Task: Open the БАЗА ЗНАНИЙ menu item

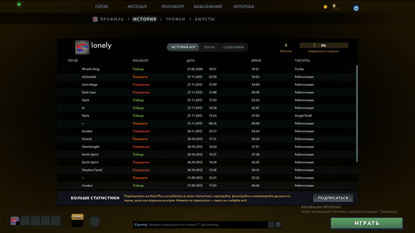Action: pos(207,6)
